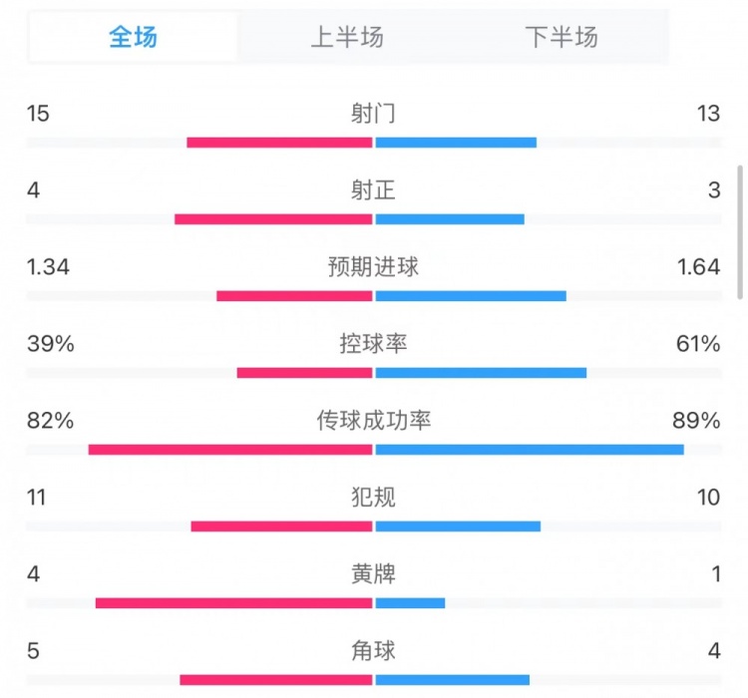This screenshot has height=698, width=748.
Task: Select the 下半场 tab
Action: (561, 38)
